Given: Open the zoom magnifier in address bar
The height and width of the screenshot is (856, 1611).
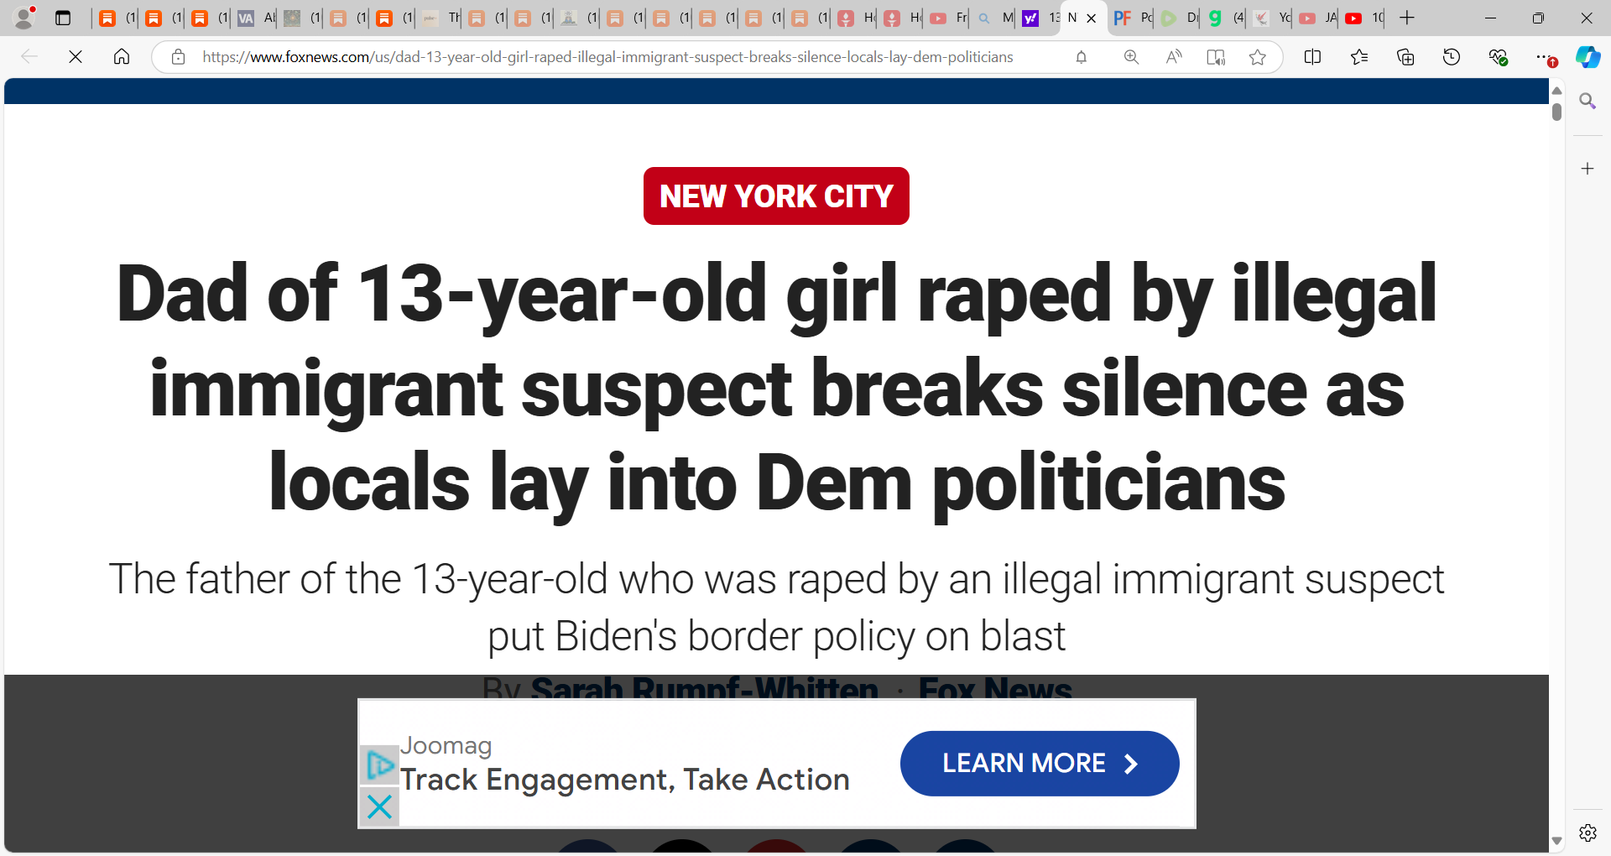Looking at the screenshot, I should [x=1131, y=57].
